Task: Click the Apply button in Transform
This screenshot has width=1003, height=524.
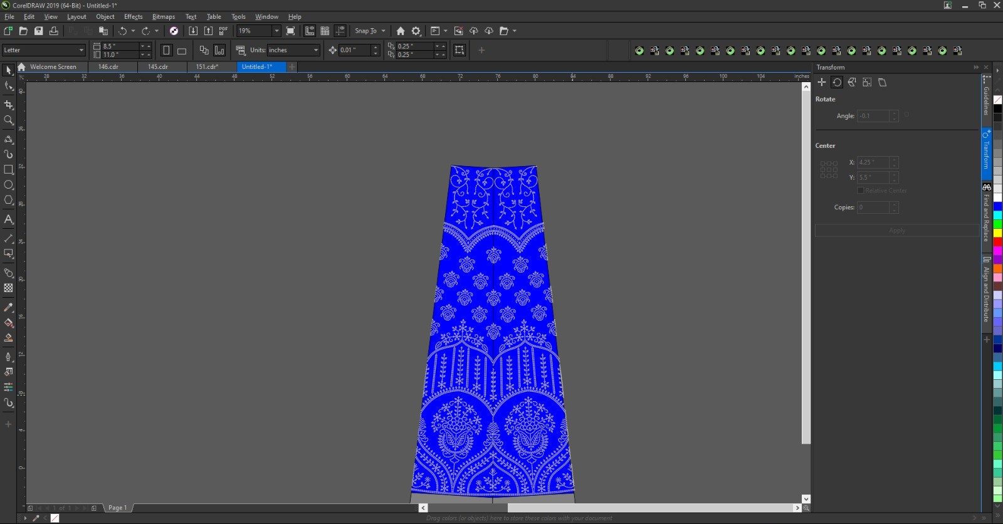Action: pos(896,231)
